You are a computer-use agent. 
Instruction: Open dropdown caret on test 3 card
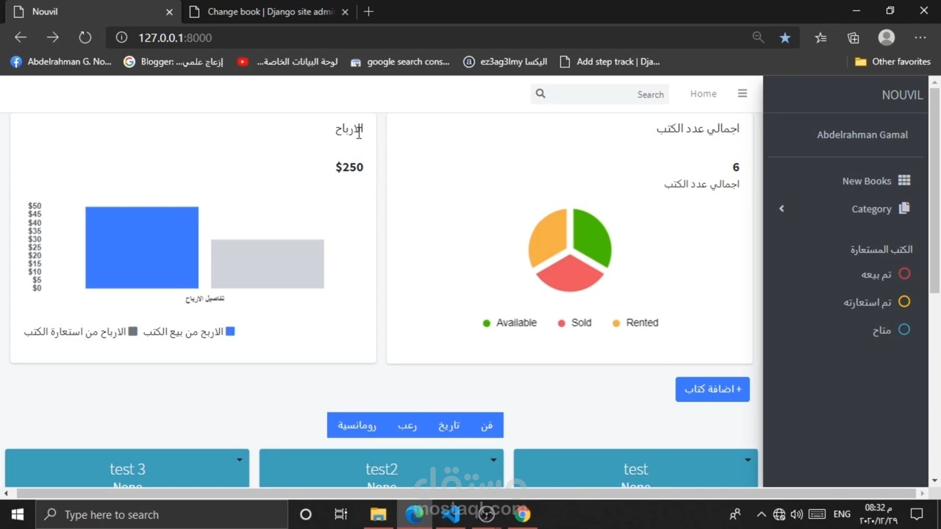coord(240,460)
